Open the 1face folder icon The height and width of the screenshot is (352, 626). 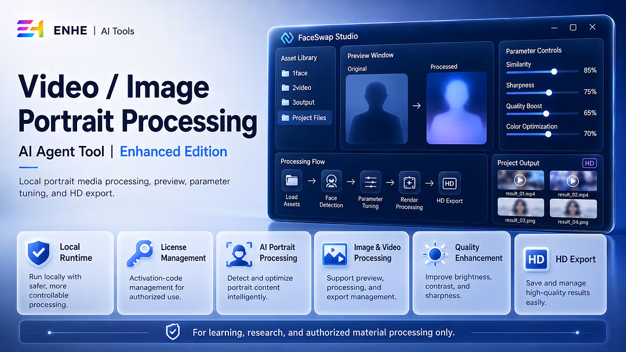point(285,74)
